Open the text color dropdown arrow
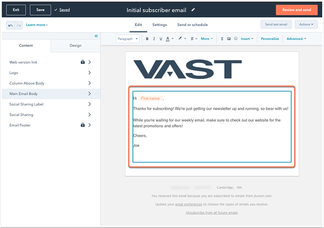This screenshot has height=228, width=324. (x=173, y=38)
